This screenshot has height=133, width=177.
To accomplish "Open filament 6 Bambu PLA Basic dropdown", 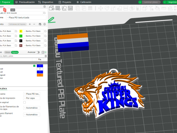I will (x=33, y=41).
